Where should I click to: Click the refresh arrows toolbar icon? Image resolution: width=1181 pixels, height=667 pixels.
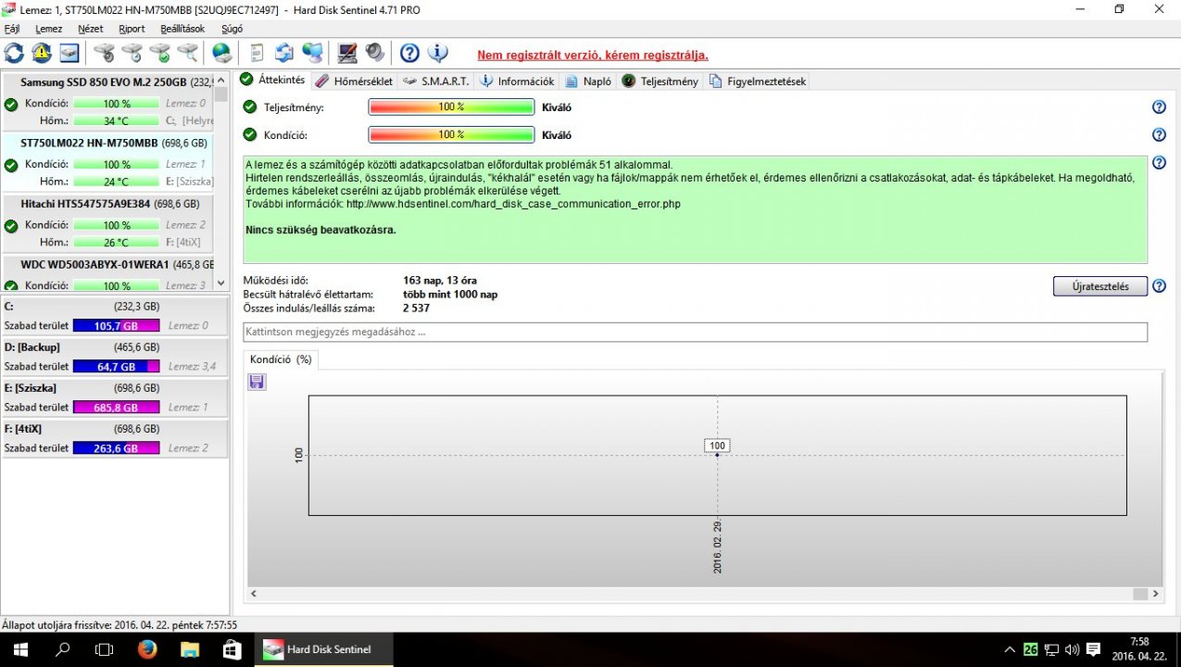click(x=14, y=53)
